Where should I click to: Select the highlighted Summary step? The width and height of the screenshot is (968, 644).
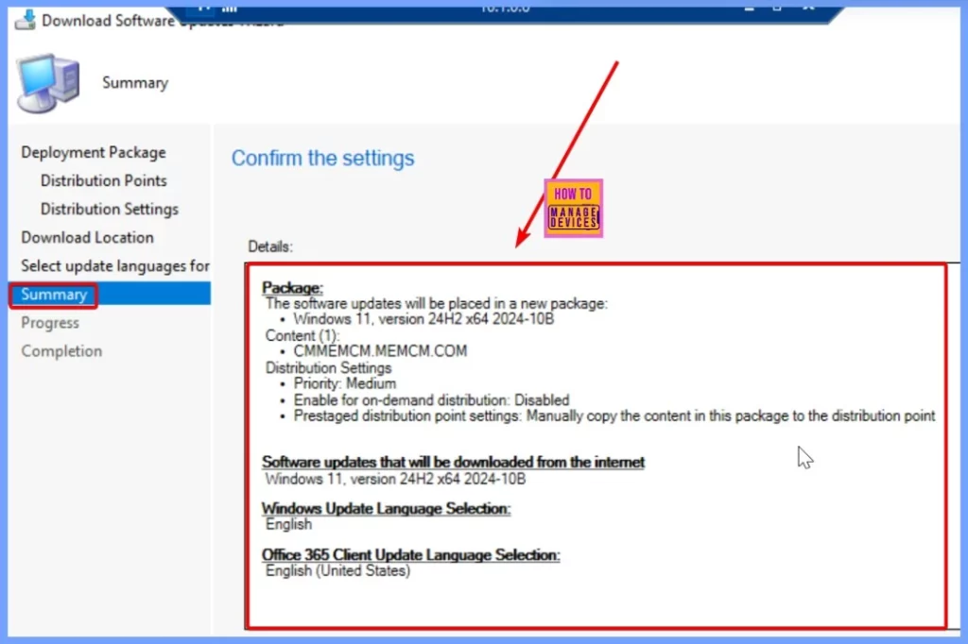click(110, 295)
